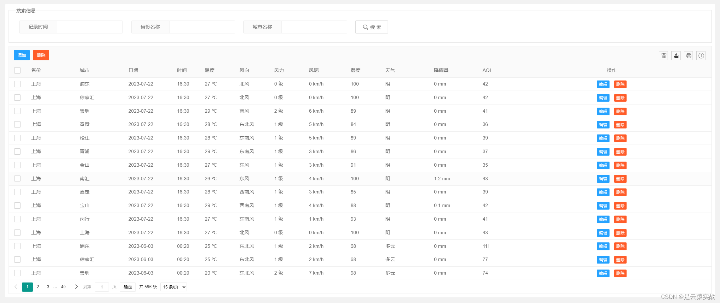This screenshot has height=303, width=720.
Task: Click the 降雨量 column header
Action: tap(441, 70)
